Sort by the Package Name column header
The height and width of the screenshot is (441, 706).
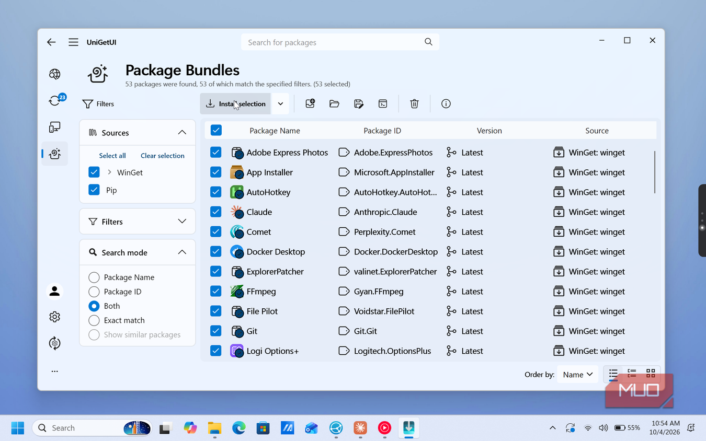coord(275,131)
